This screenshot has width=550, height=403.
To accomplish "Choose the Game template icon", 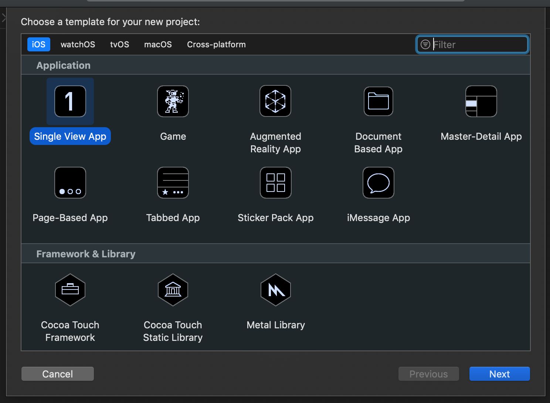I will [x=173, y=101].
